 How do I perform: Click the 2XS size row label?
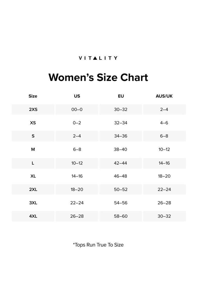click(33, 109)
